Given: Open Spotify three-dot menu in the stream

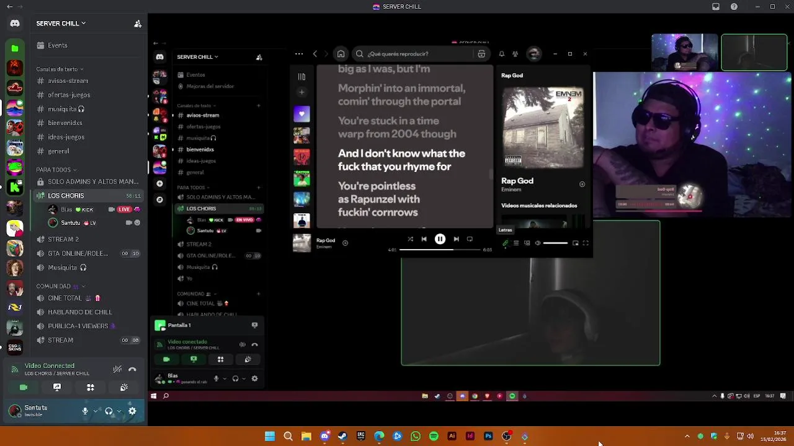Looking at the screenshot, I should tap(299, 54).
